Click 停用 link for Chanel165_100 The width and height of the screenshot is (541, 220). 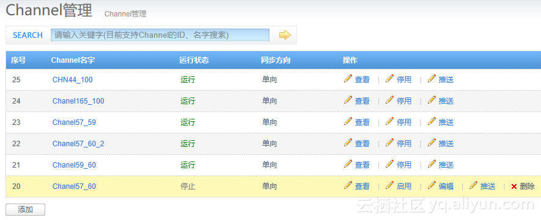(404, 101)
